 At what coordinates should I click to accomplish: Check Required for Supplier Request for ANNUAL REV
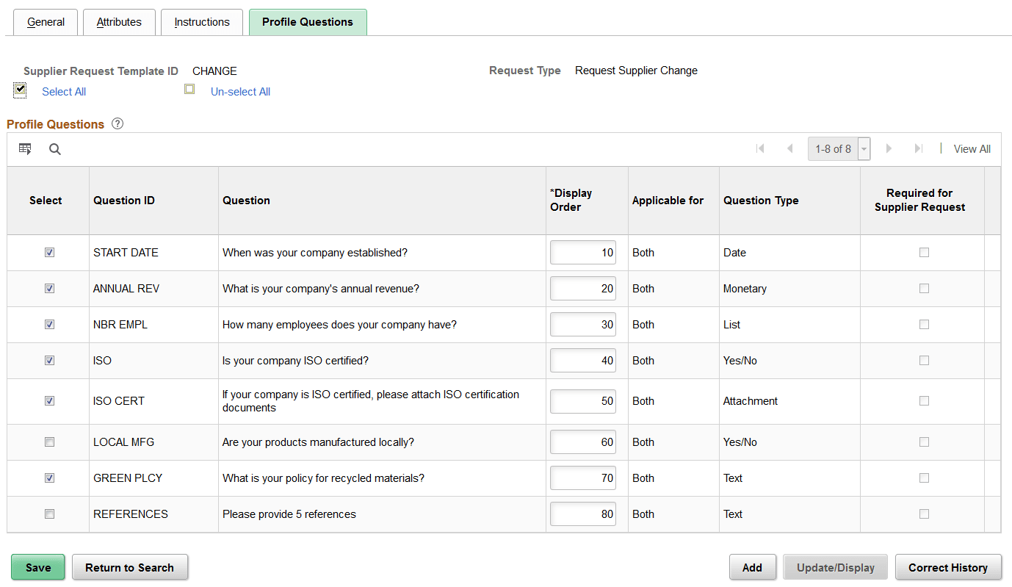[923, 288]
